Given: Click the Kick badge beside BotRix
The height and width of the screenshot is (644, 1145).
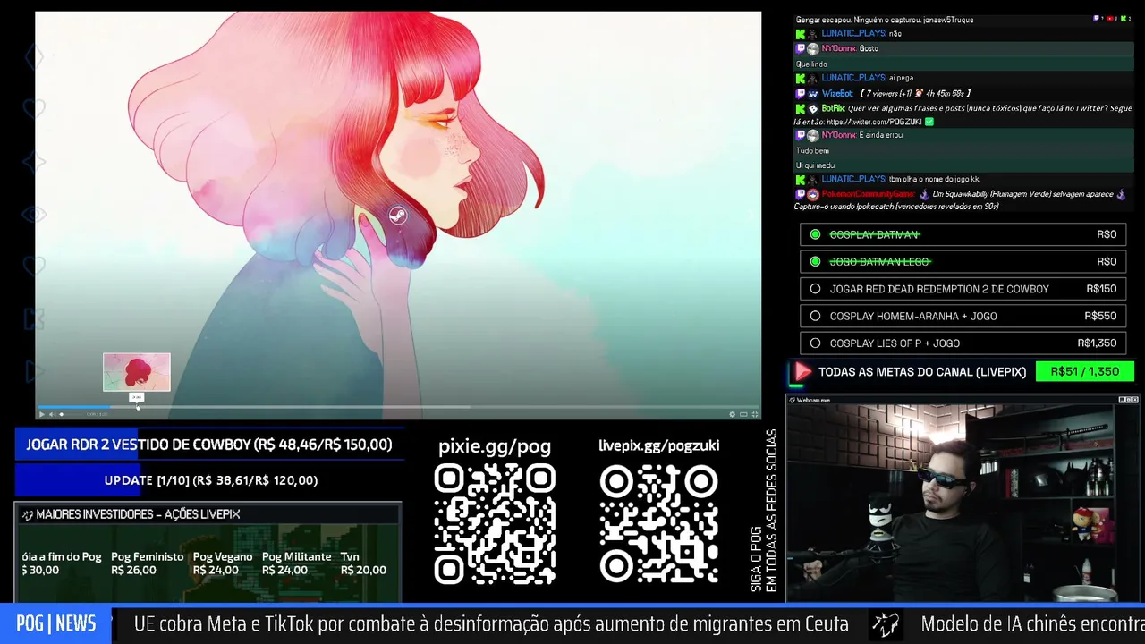Looking at the screenshot, I should pyautogui.click(x=801, y=108).
